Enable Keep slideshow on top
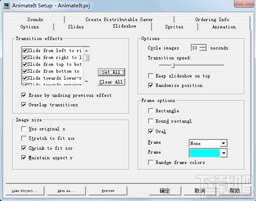 tap(151, 76)
